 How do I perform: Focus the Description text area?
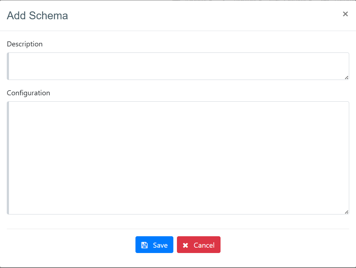tap(178, 66)
